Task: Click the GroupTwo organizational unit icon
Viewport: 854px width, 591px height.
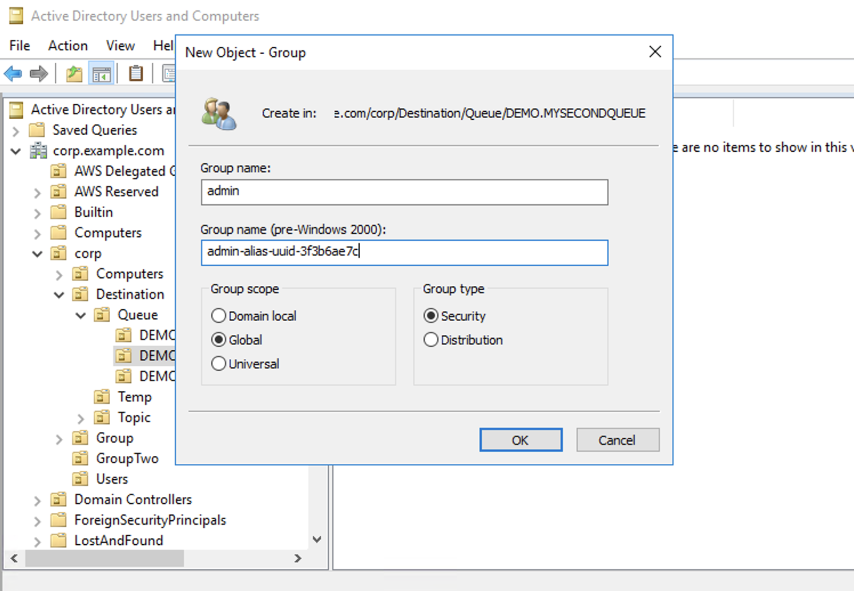Action: (x=80, y=459)
